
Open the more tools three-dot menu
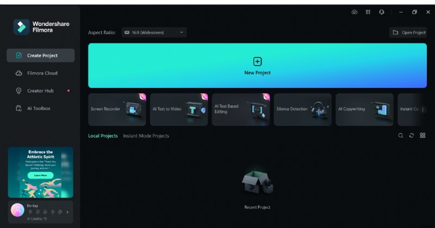(423, 110)
